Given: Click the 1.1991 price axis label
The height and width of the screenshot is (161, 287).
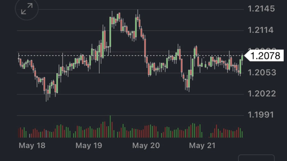Looking at the screenshot, I should (261, 115).
